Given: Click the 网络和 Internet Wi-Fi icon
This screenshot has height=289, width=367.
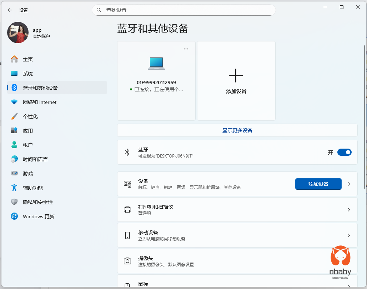Looking at the screenshot, I should pyautogui.click(x=14, y=102).
